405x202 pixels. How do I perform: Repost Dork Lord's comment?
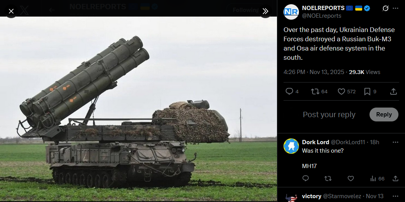point(328,178)
